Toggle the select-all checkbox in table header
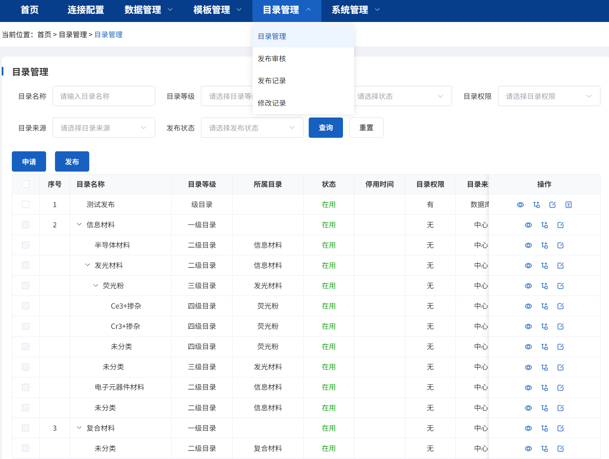Image resolution: width=609 pixels, height=459 pixels. [26, 184]
